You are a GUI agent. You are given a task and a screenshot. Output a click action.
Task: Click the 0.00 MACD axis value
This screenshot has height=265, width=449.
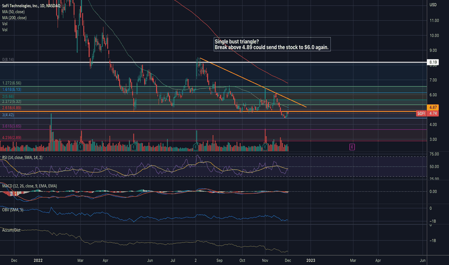[x=433, y=192]
